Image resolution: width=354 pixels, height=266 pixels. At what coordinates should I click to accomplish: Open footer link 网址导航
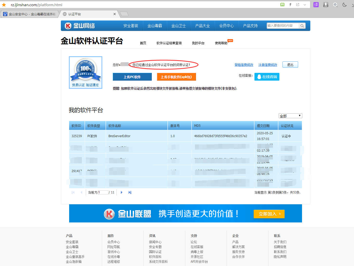(x=114, y=247)
